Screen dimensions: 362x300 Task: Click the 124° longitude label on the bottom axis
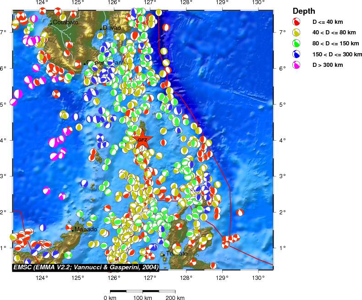(x=42, y=278)
